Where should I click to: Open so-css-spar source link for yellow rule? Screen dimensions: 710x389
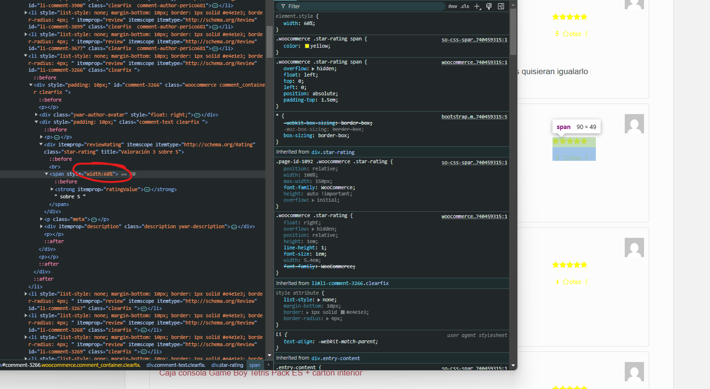(474, 40)
